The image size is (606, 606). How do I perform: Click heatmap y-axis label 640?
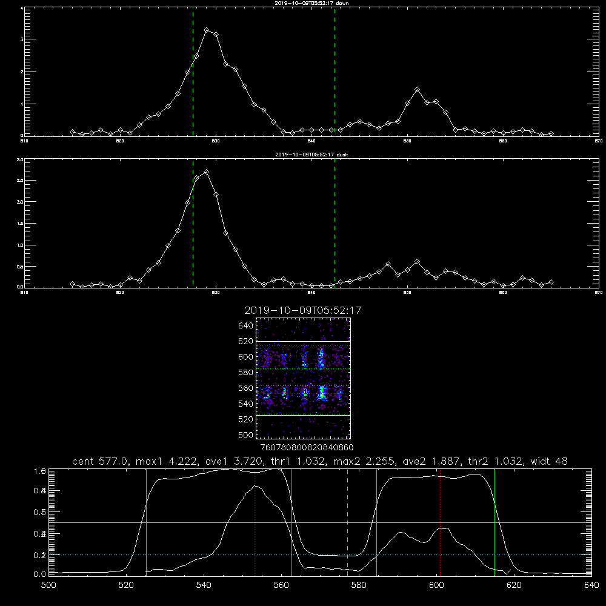click(246, 326)
